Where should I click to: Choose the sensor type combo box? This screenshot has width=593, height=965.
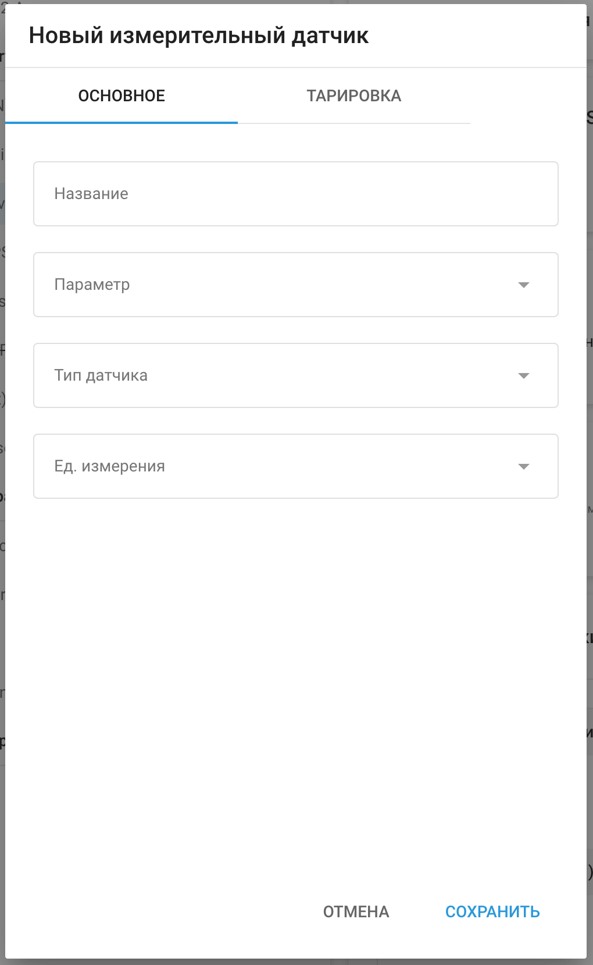[x=296, y=375]
